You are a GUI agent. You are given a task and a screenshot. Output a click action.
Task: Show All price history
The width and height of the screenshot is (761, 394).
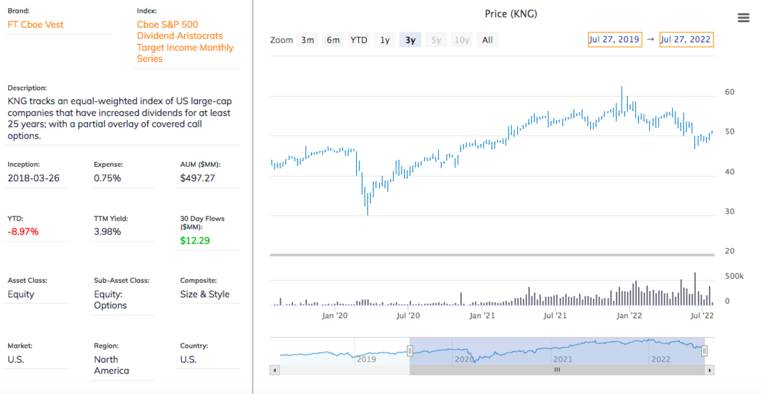[487, 40]
